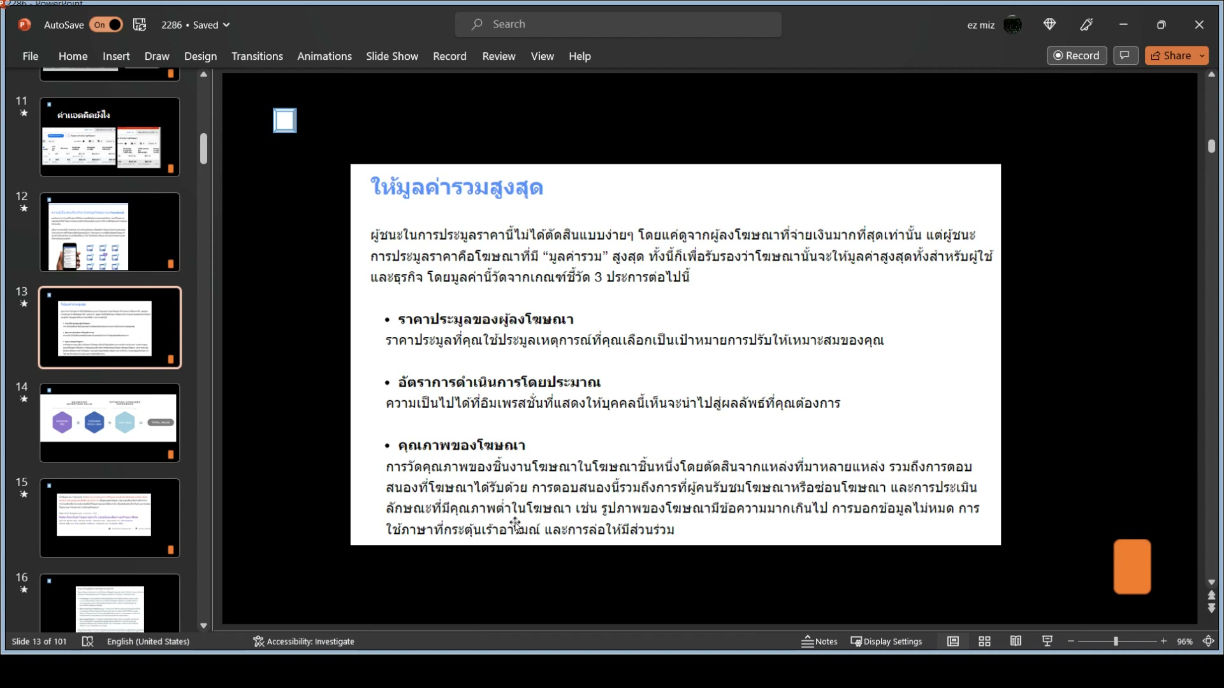Open the Transitions ribbon tab
Viewport: 1224px width, 688px height.
pos(257,56)
